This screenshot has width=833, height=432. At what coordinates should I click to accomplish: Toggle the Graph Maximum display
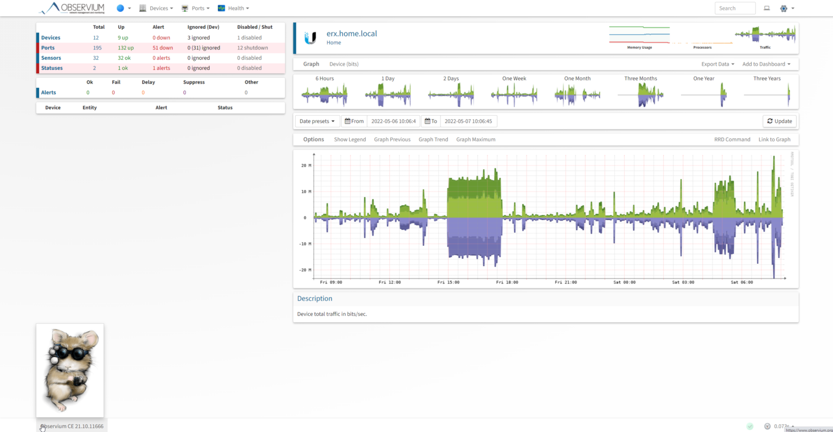coord(476,139)
